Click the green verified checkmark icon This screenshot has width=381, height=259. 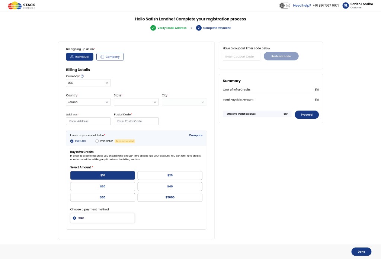[x=153, y=28]
